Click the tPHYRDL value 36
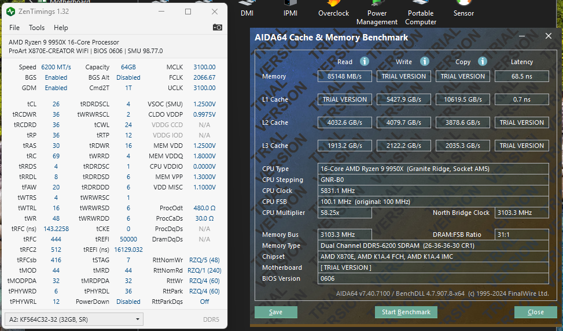 coord(128,291)
